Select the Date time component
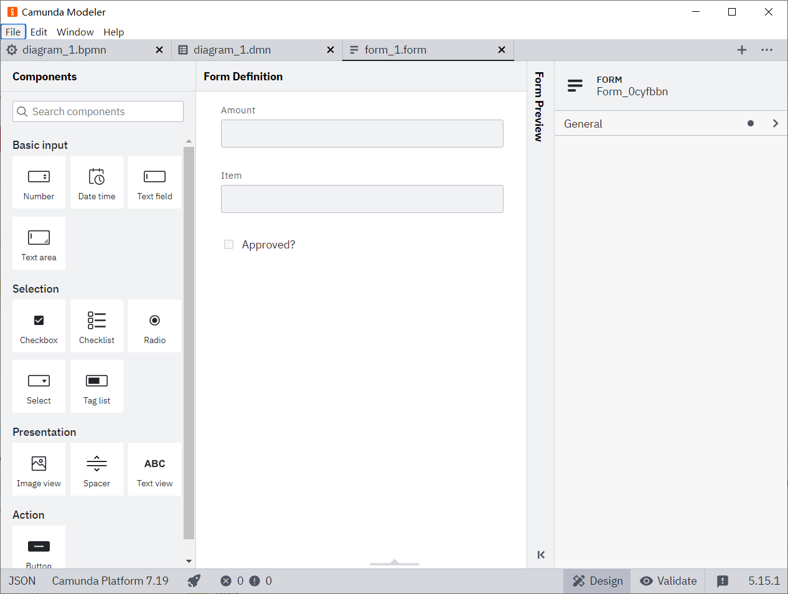Screen dimensions: 788x594 (96, 182)
